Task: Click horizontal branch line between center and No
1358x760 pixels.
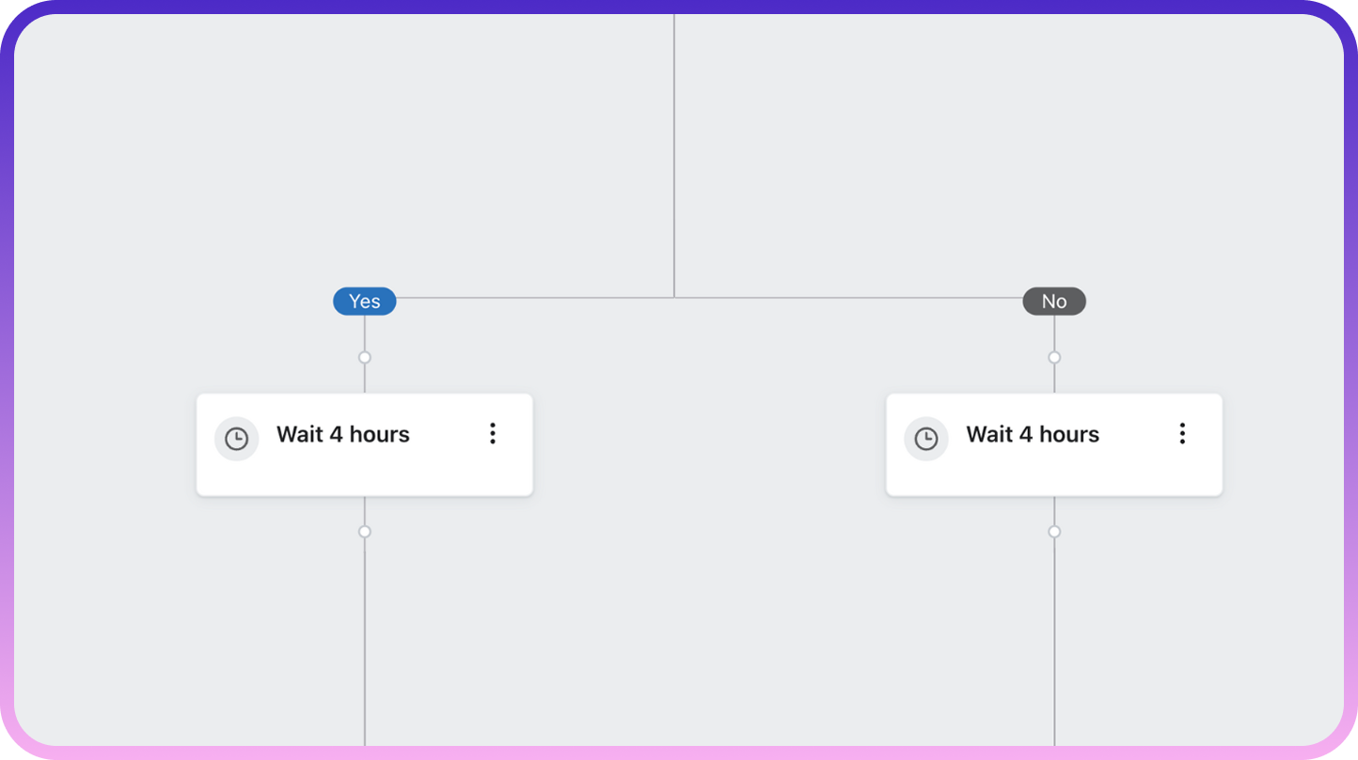Action: [x=848, y=298]
